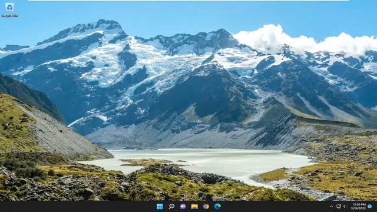Viewport: 377px width, 212px height.
Task: Launch the Chat app from taskbar
Action: [x=183, y=206]
